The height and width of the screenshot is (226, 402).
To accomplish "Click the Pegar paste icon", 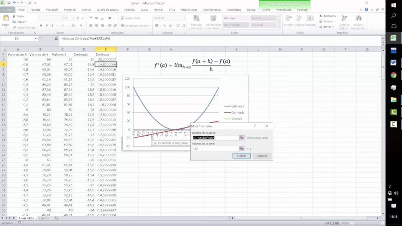I will pyautogui.click(x=6, y=20).
